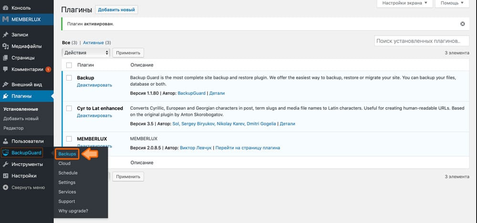Click the Add New plugin button (Добавить новый)
This screenshot has width=477, height=223.
click(x=116, y=10)
